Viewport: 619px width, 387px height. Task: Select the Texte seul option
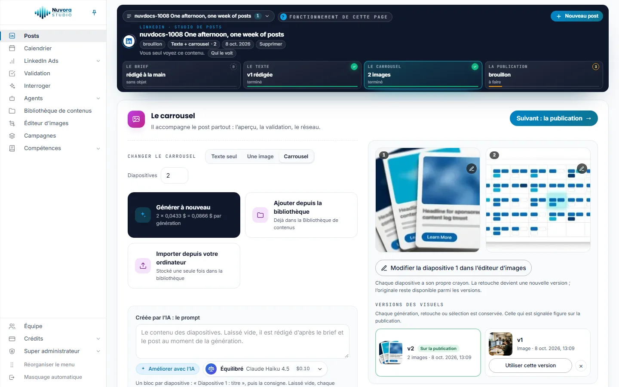point(224,157)
